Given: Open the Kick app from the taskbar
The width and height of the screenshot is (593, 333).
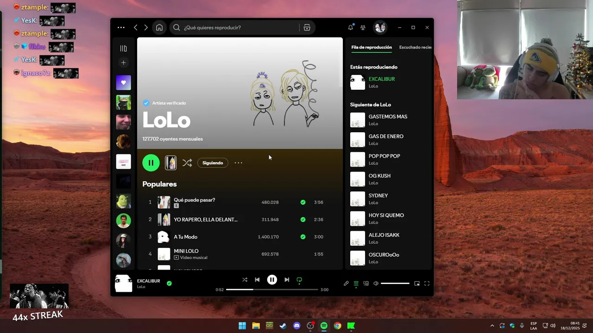Looking at the screenshot, I should [x=351, y=326].
